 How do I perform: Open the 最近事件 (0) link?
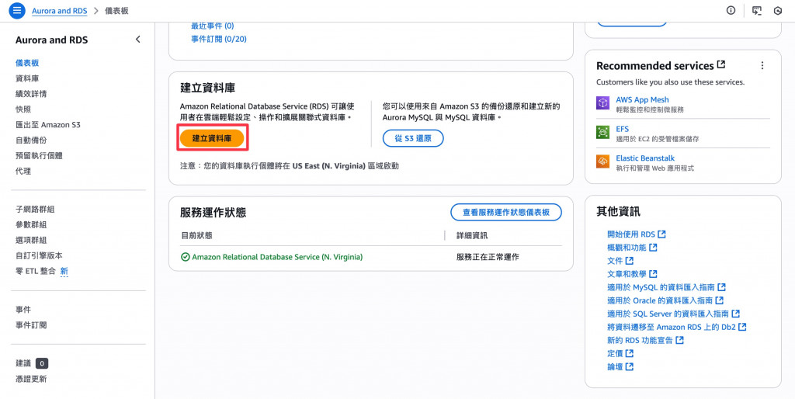(x=213, y=26)
